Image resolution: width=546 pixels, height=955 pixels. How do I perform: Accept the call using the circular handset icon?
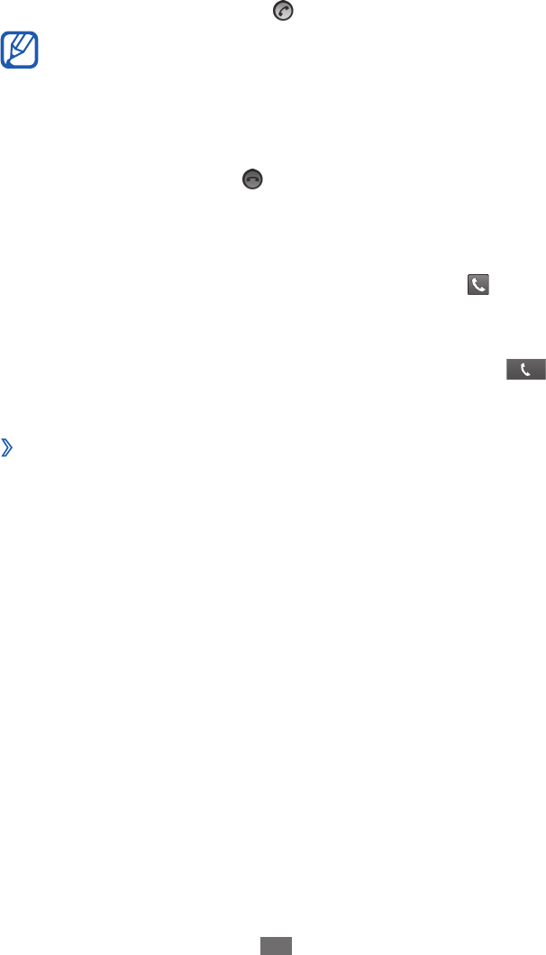pos(283,11)
